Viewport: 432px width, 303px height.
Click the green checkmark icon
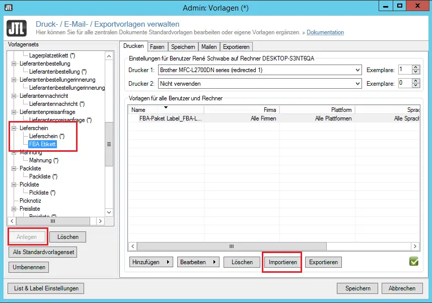(414, 261)
